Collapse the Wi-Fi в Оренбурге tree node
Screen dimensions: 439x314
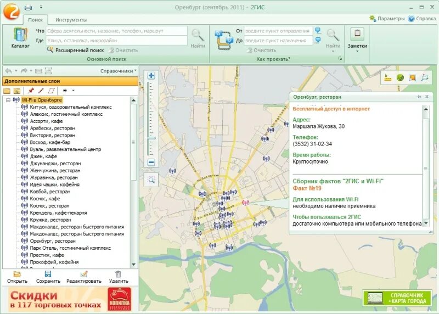[8, 100]
